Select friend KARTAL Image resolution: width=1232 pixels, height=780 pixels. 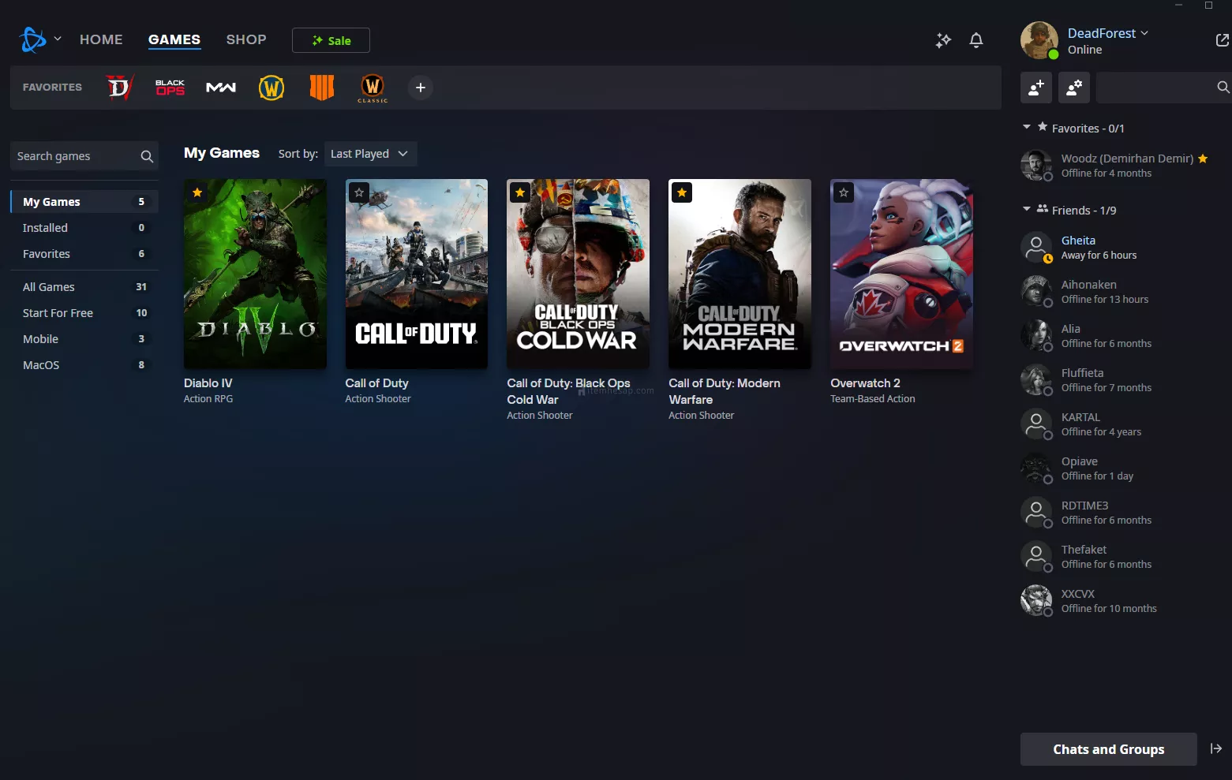click(x=1121, y=424)
